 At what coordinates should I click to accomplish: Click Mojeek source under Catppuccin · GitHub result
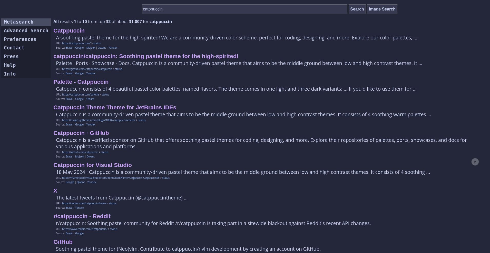point(80,156)
